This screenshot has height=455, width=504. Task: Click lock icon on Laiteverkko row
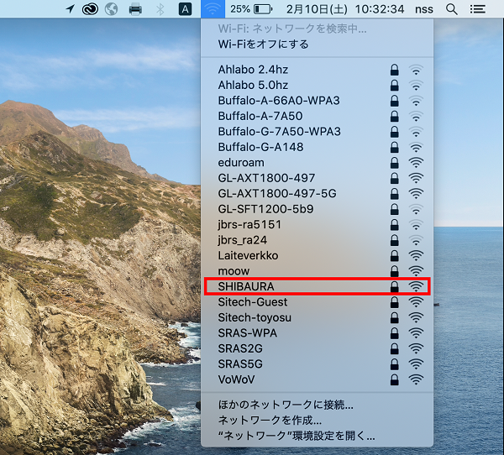coord(395,255)
